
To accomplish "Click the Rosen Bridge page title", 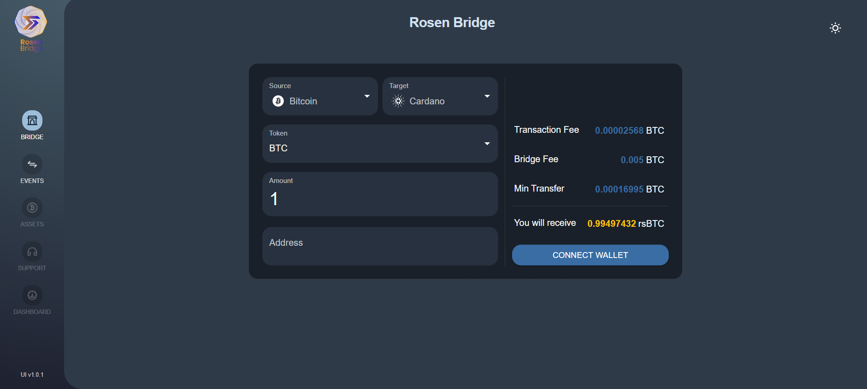I will [452, 23].
